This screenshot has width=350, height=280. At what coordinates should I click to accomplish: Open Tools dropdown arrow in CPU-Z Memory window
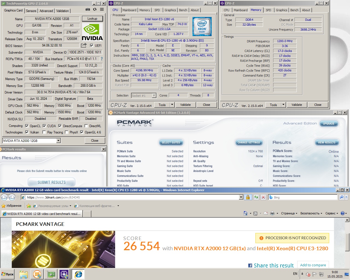(x=283, y=105)
